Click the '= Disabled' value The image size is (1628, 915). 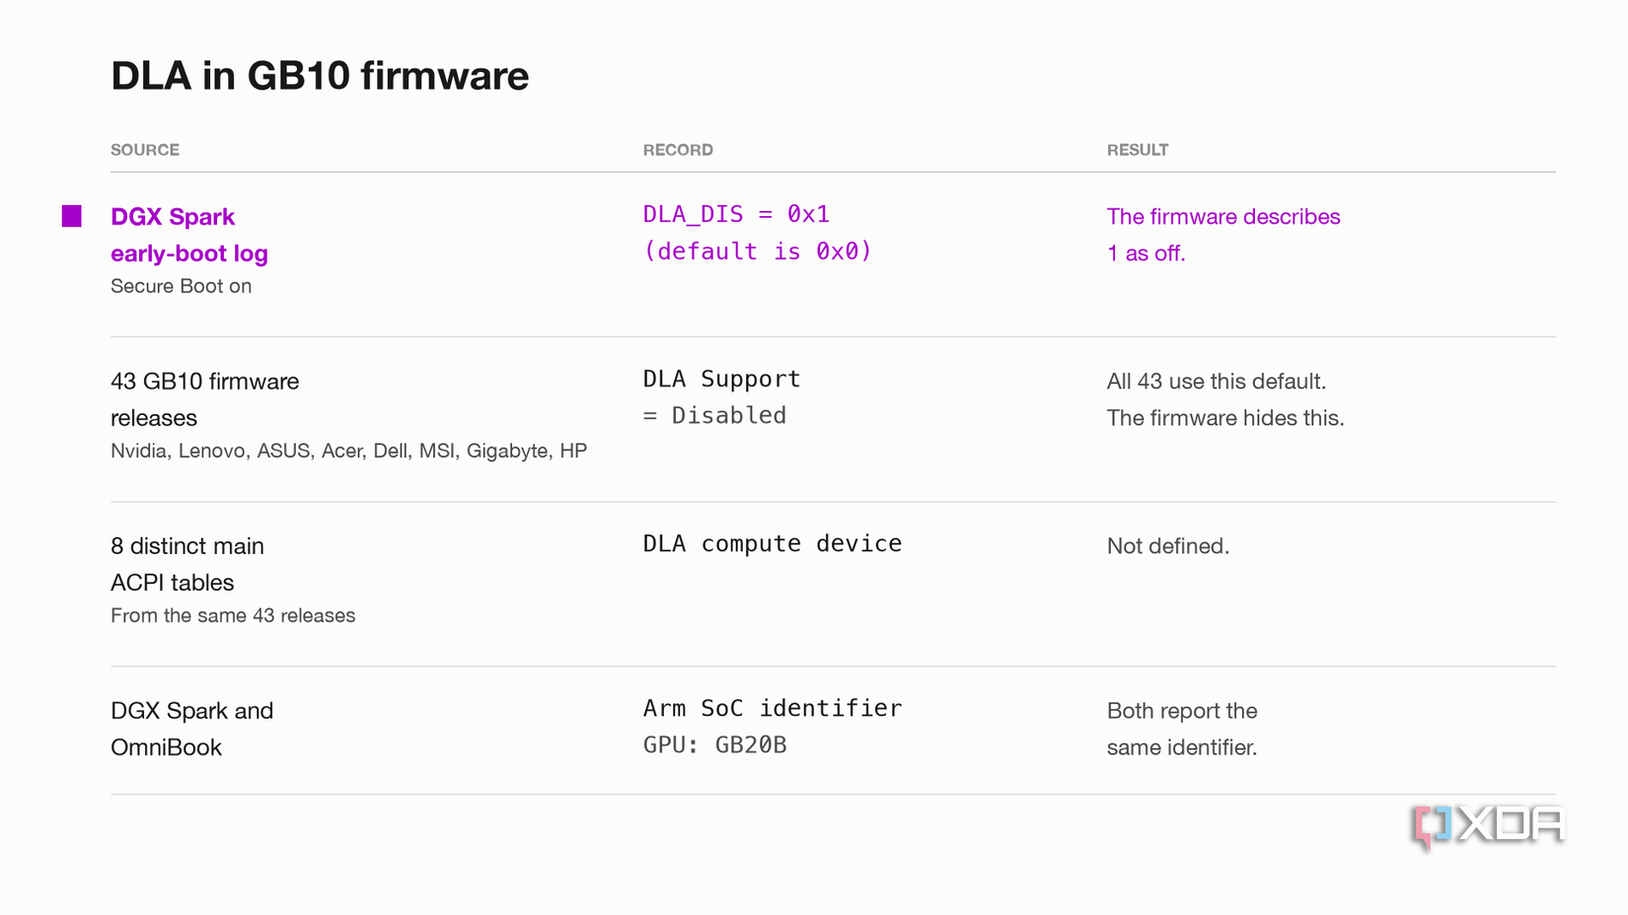pyautogui.click(x=714, y=415)
